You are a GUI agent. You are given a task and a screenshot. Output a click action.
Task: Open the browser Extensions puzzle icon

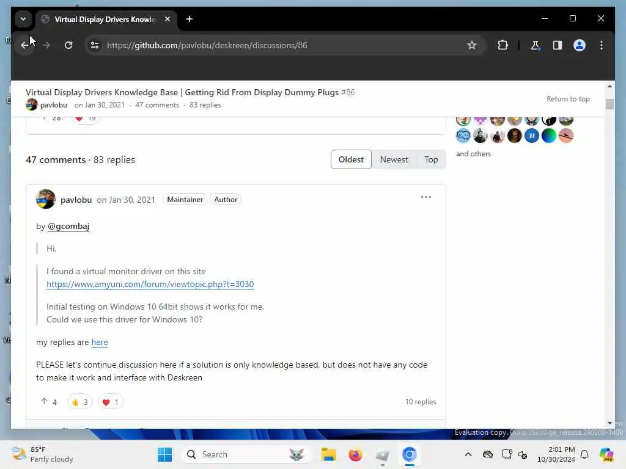(x=503, y=45)
